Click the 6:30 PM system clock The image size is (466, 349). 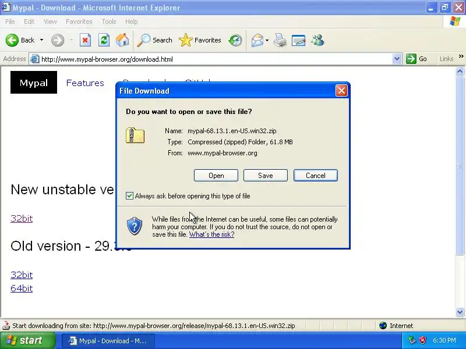[444, 340]
